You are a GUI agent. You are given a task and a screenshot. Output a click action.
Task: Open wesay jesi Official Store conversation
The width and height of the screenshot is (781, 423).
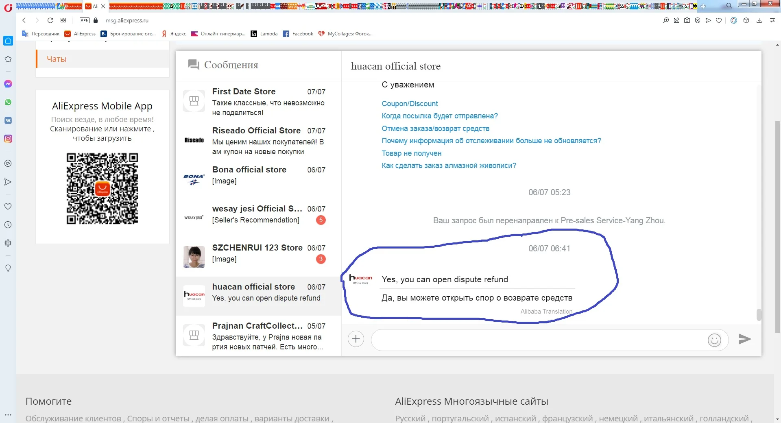(x=258, y=218)
